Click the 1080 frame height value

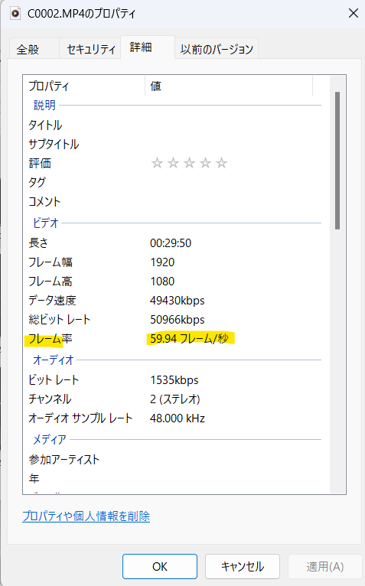[x=162, y=282]
